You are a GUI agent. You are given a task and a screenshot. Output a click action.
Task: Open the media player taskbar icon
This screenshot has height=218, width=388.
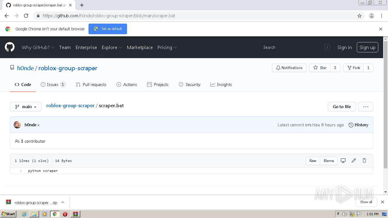45,214
